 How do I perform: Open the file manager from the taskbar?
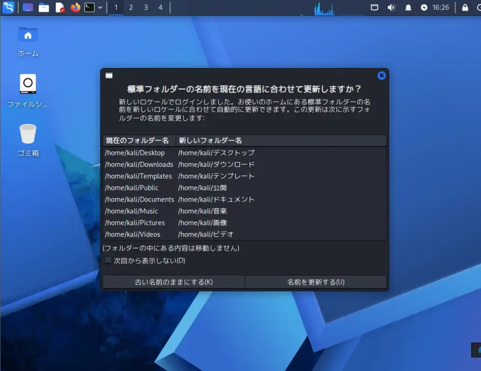(x=44, y=8)
